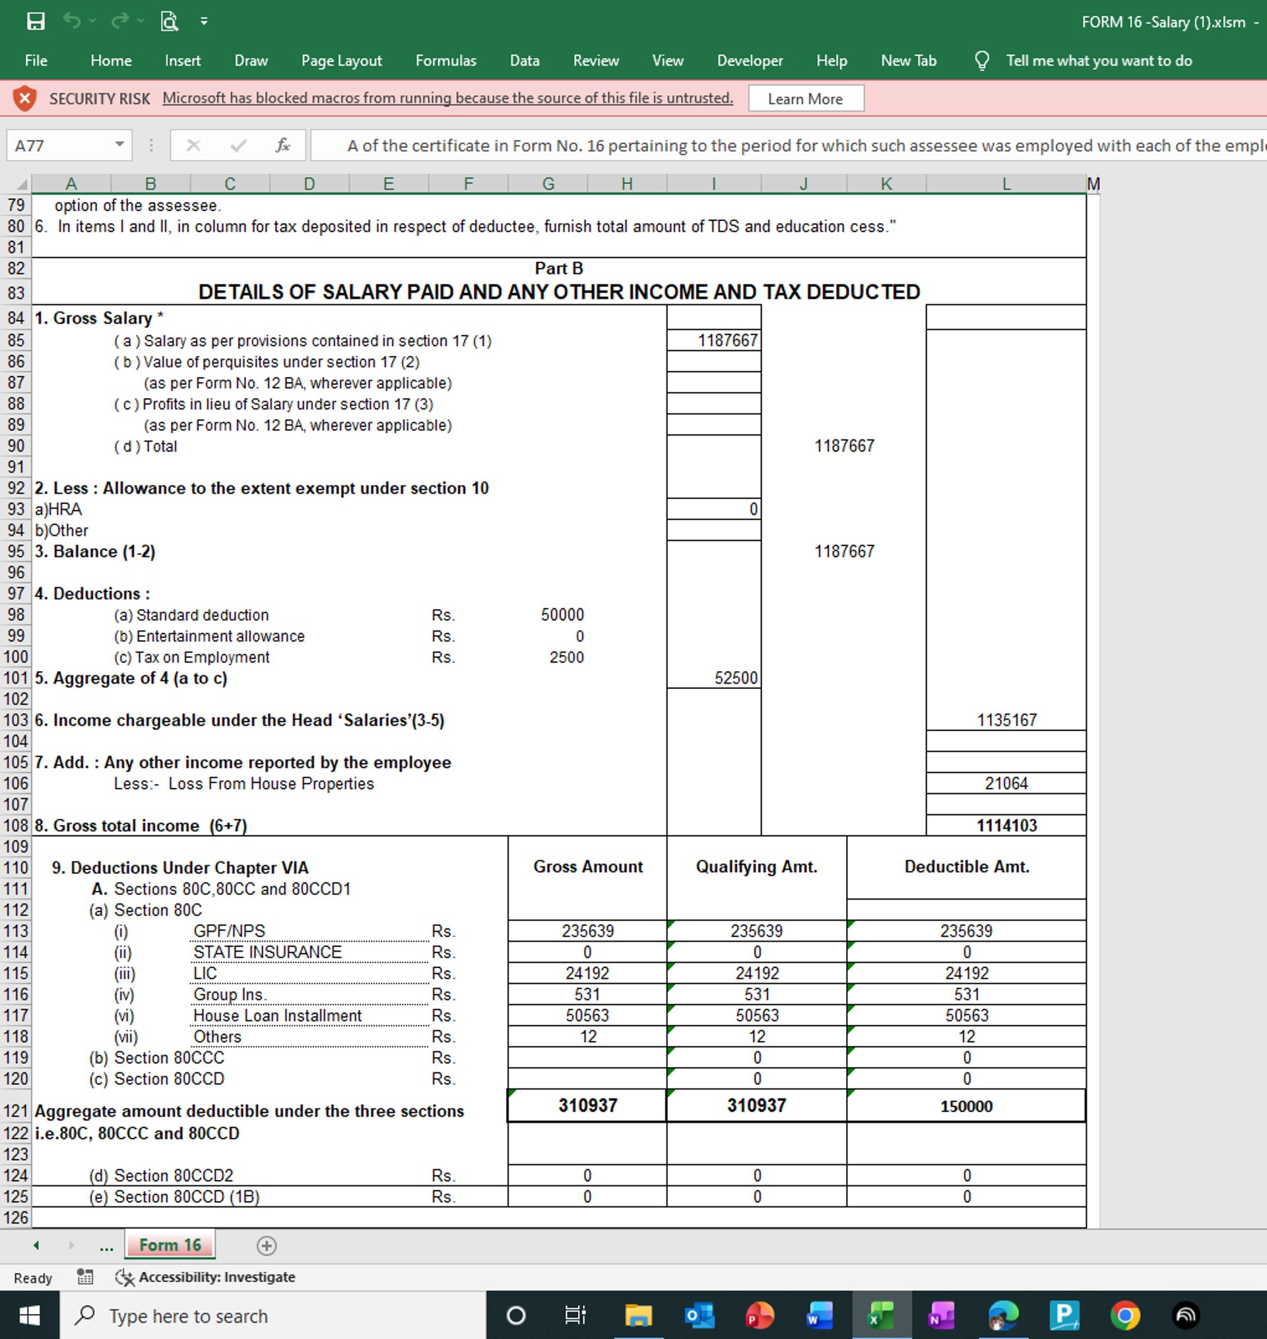Open Chrome from the taskbar
The image size is (1267, 1339).
click(x=1124, y=1315)
